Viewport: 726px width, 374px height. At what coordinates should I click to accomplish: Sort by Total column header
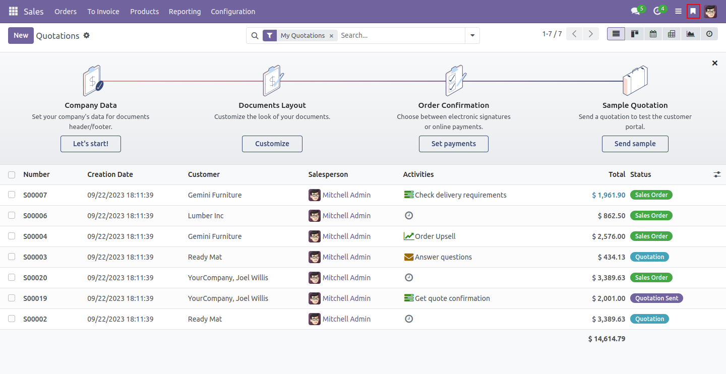click(x=617, y=174)
